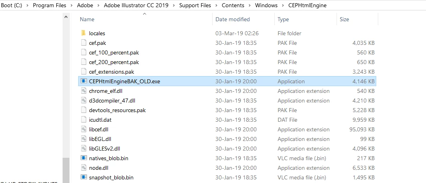The image size is (426, 183).
Task: Open the locales folder icon
Action: tap(84, 33)
